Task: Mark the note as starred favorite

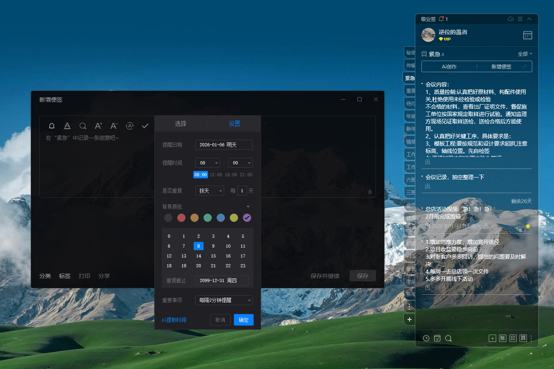Action: pyautogui.click(x=528, y=226)
